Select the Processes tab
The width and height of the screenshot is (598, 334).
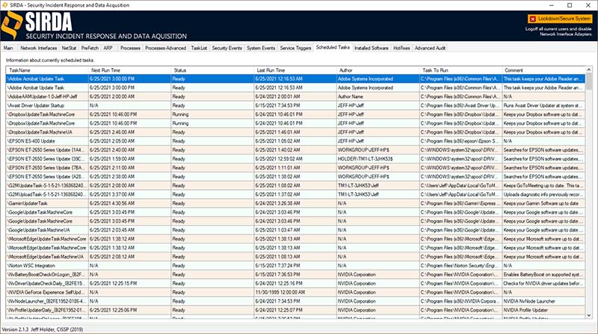130,48
